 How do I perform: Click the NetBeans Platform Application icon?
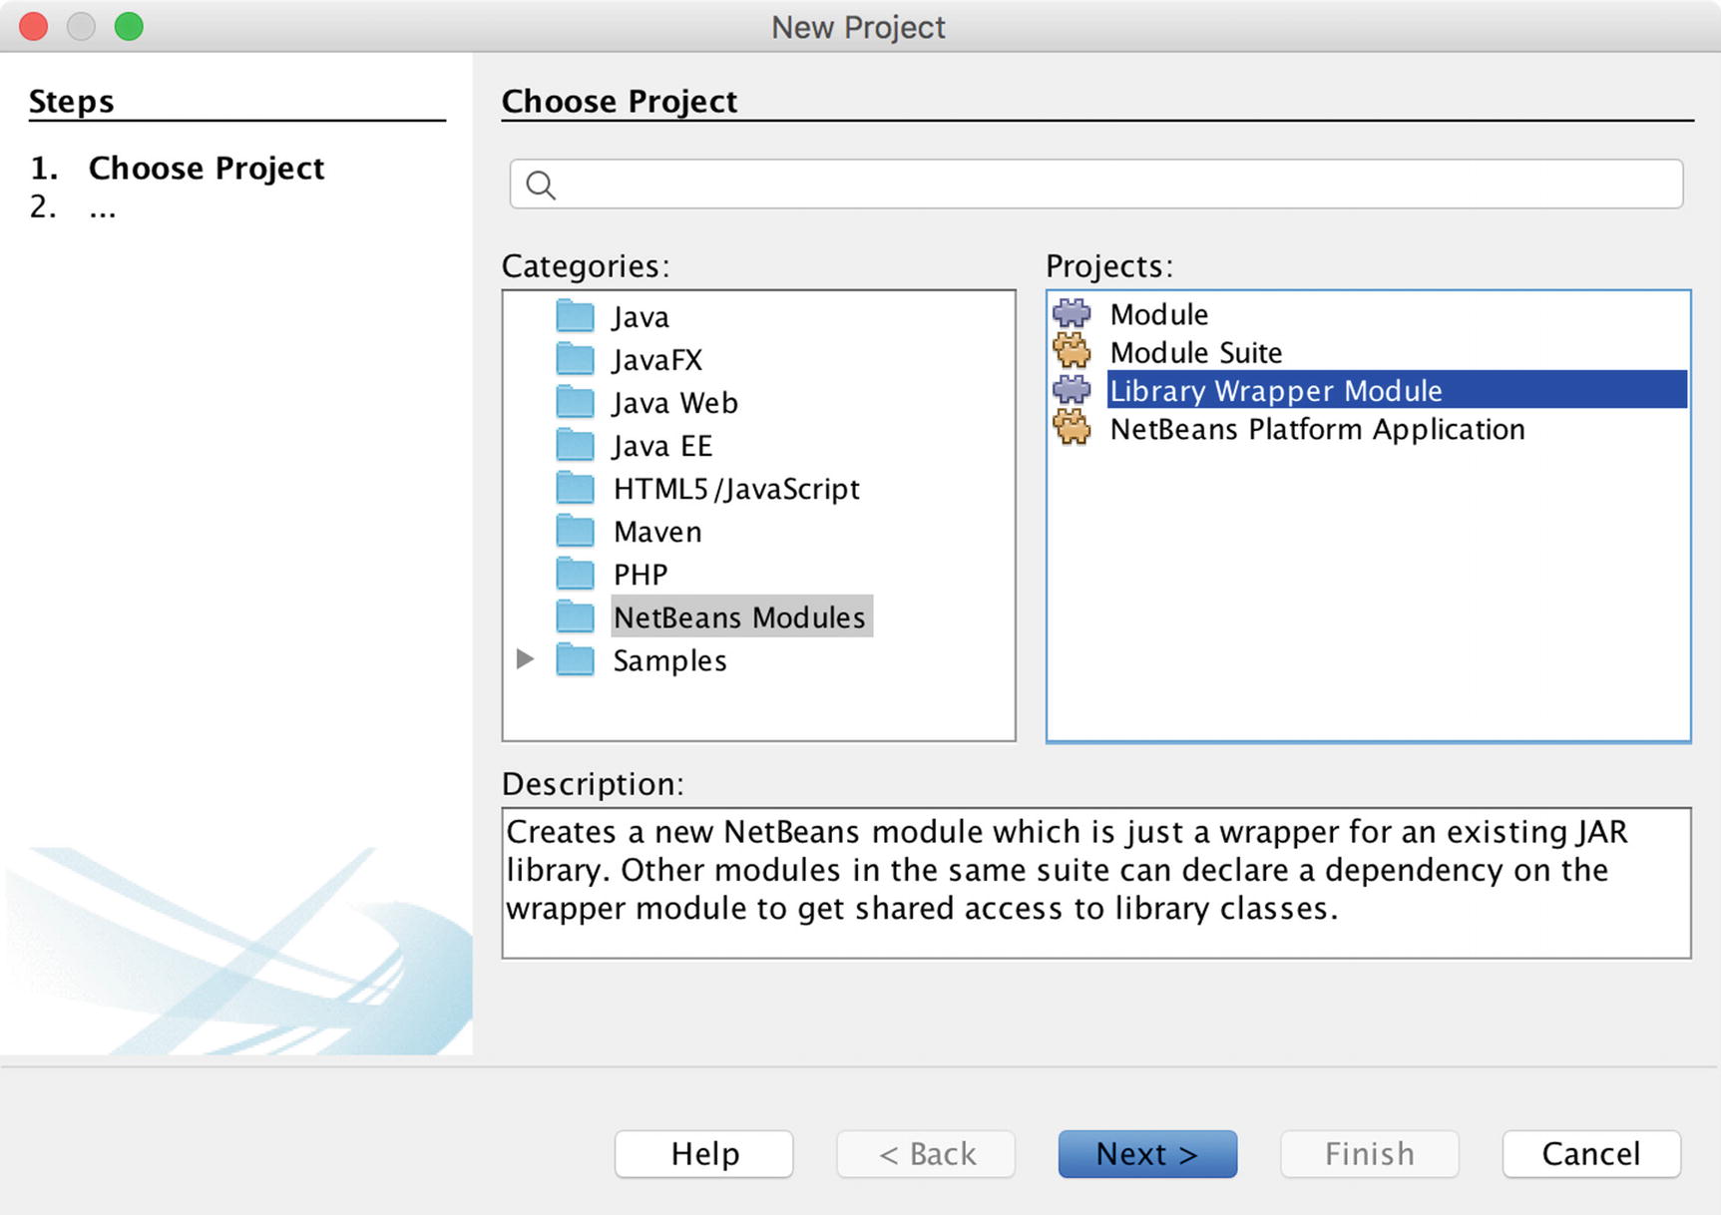pos(1073,428)
